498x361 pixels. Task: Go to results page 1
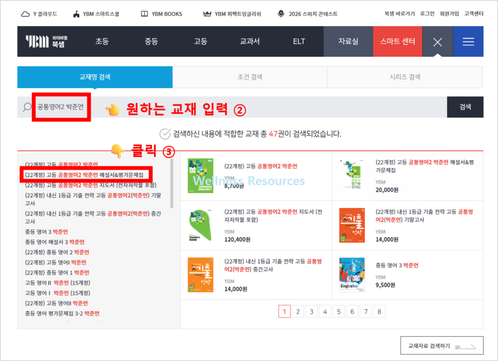click(x=284, y=312)
